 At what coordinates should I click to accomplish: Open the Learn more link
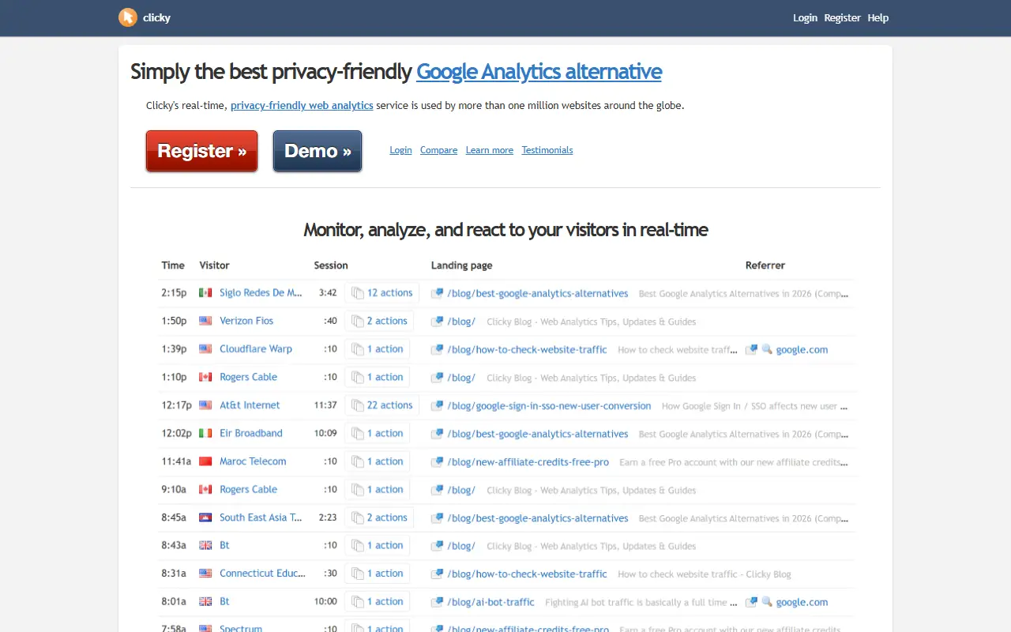pos(490,150)
